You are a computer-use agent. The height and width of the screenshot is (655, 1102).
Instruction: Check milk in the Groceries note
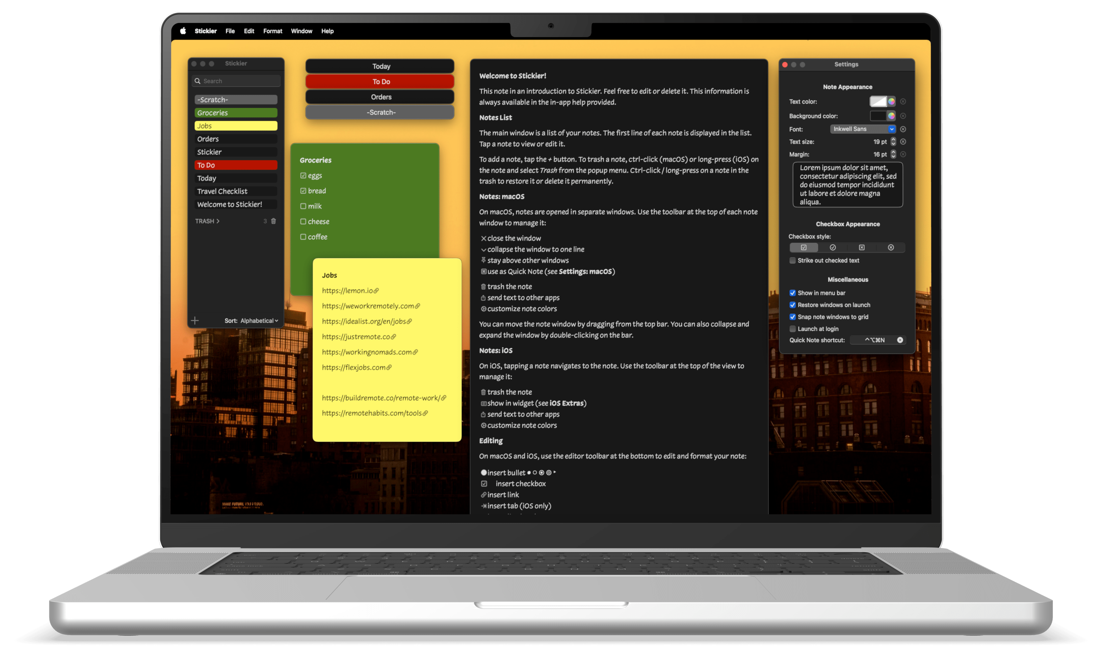pos(303,206)
